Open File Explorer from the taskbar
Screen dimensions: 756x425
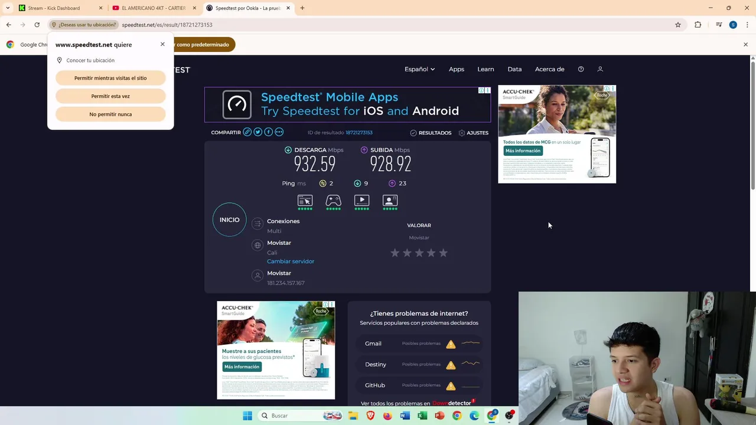coord(353,416)
